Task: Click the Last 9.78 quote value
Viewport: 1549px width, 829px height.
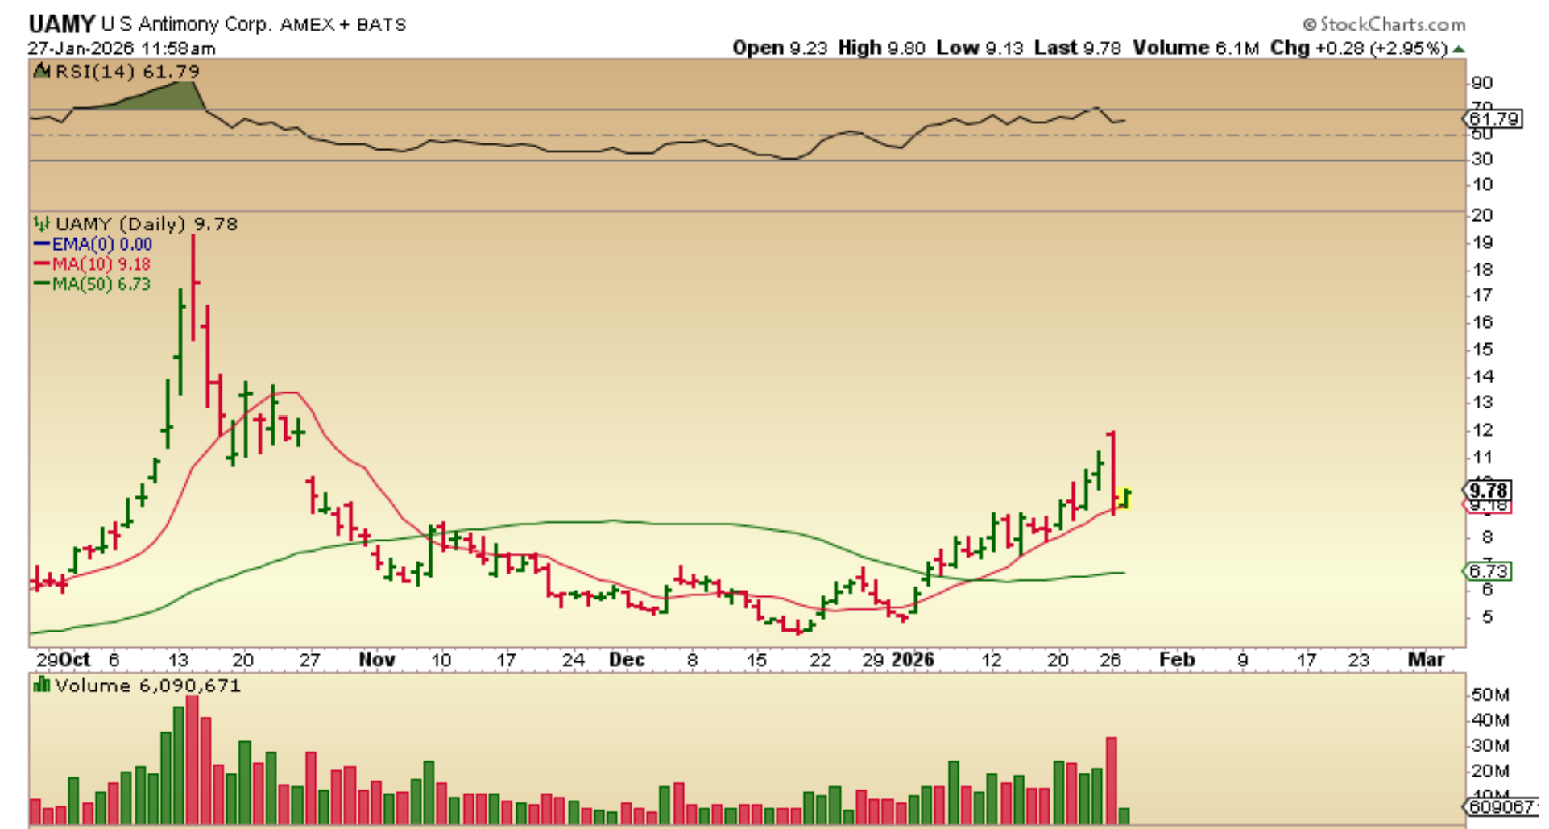Action: (1078, 48)
